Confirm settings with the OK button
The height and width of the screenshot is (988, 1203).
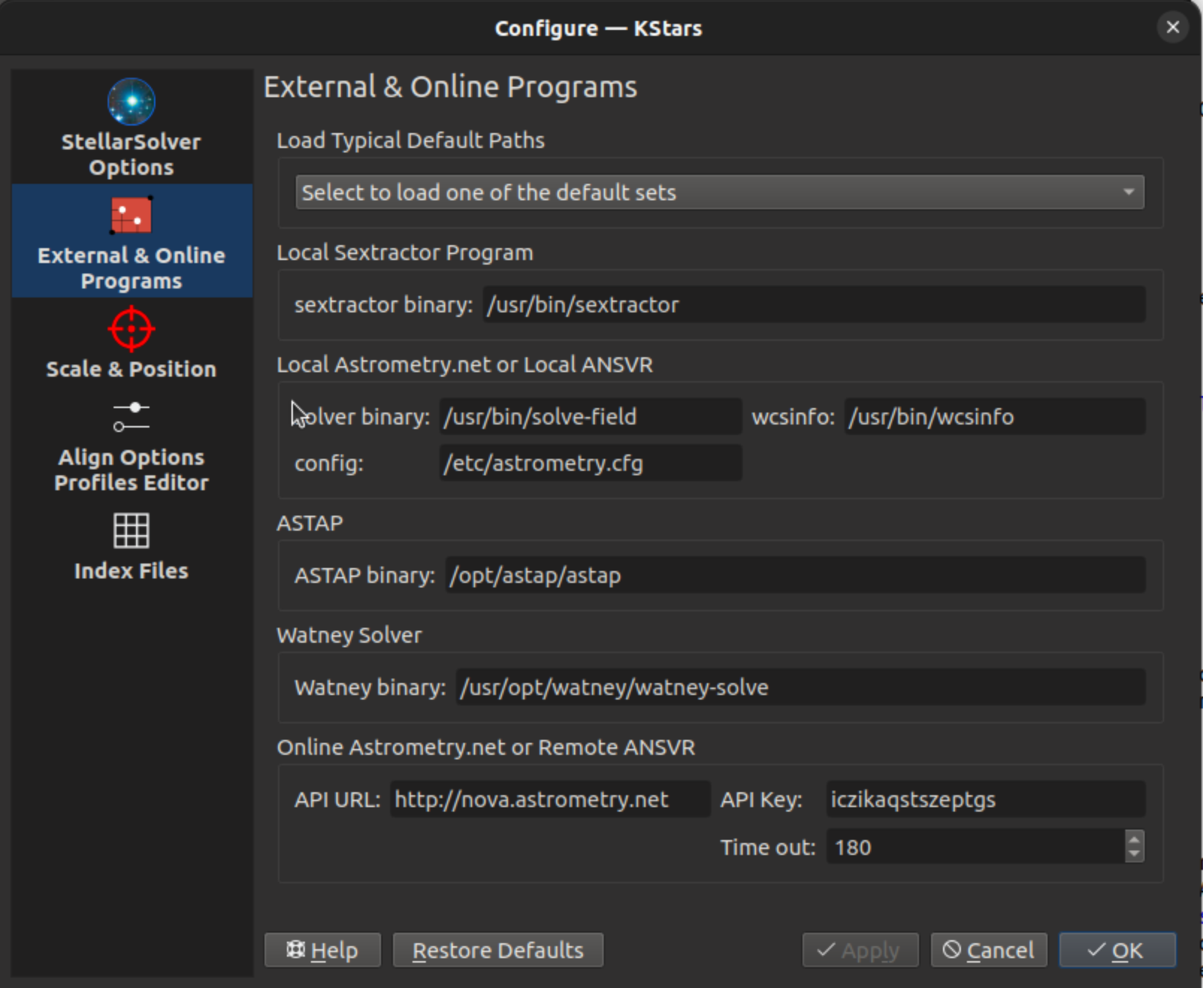pos(1116,950)
